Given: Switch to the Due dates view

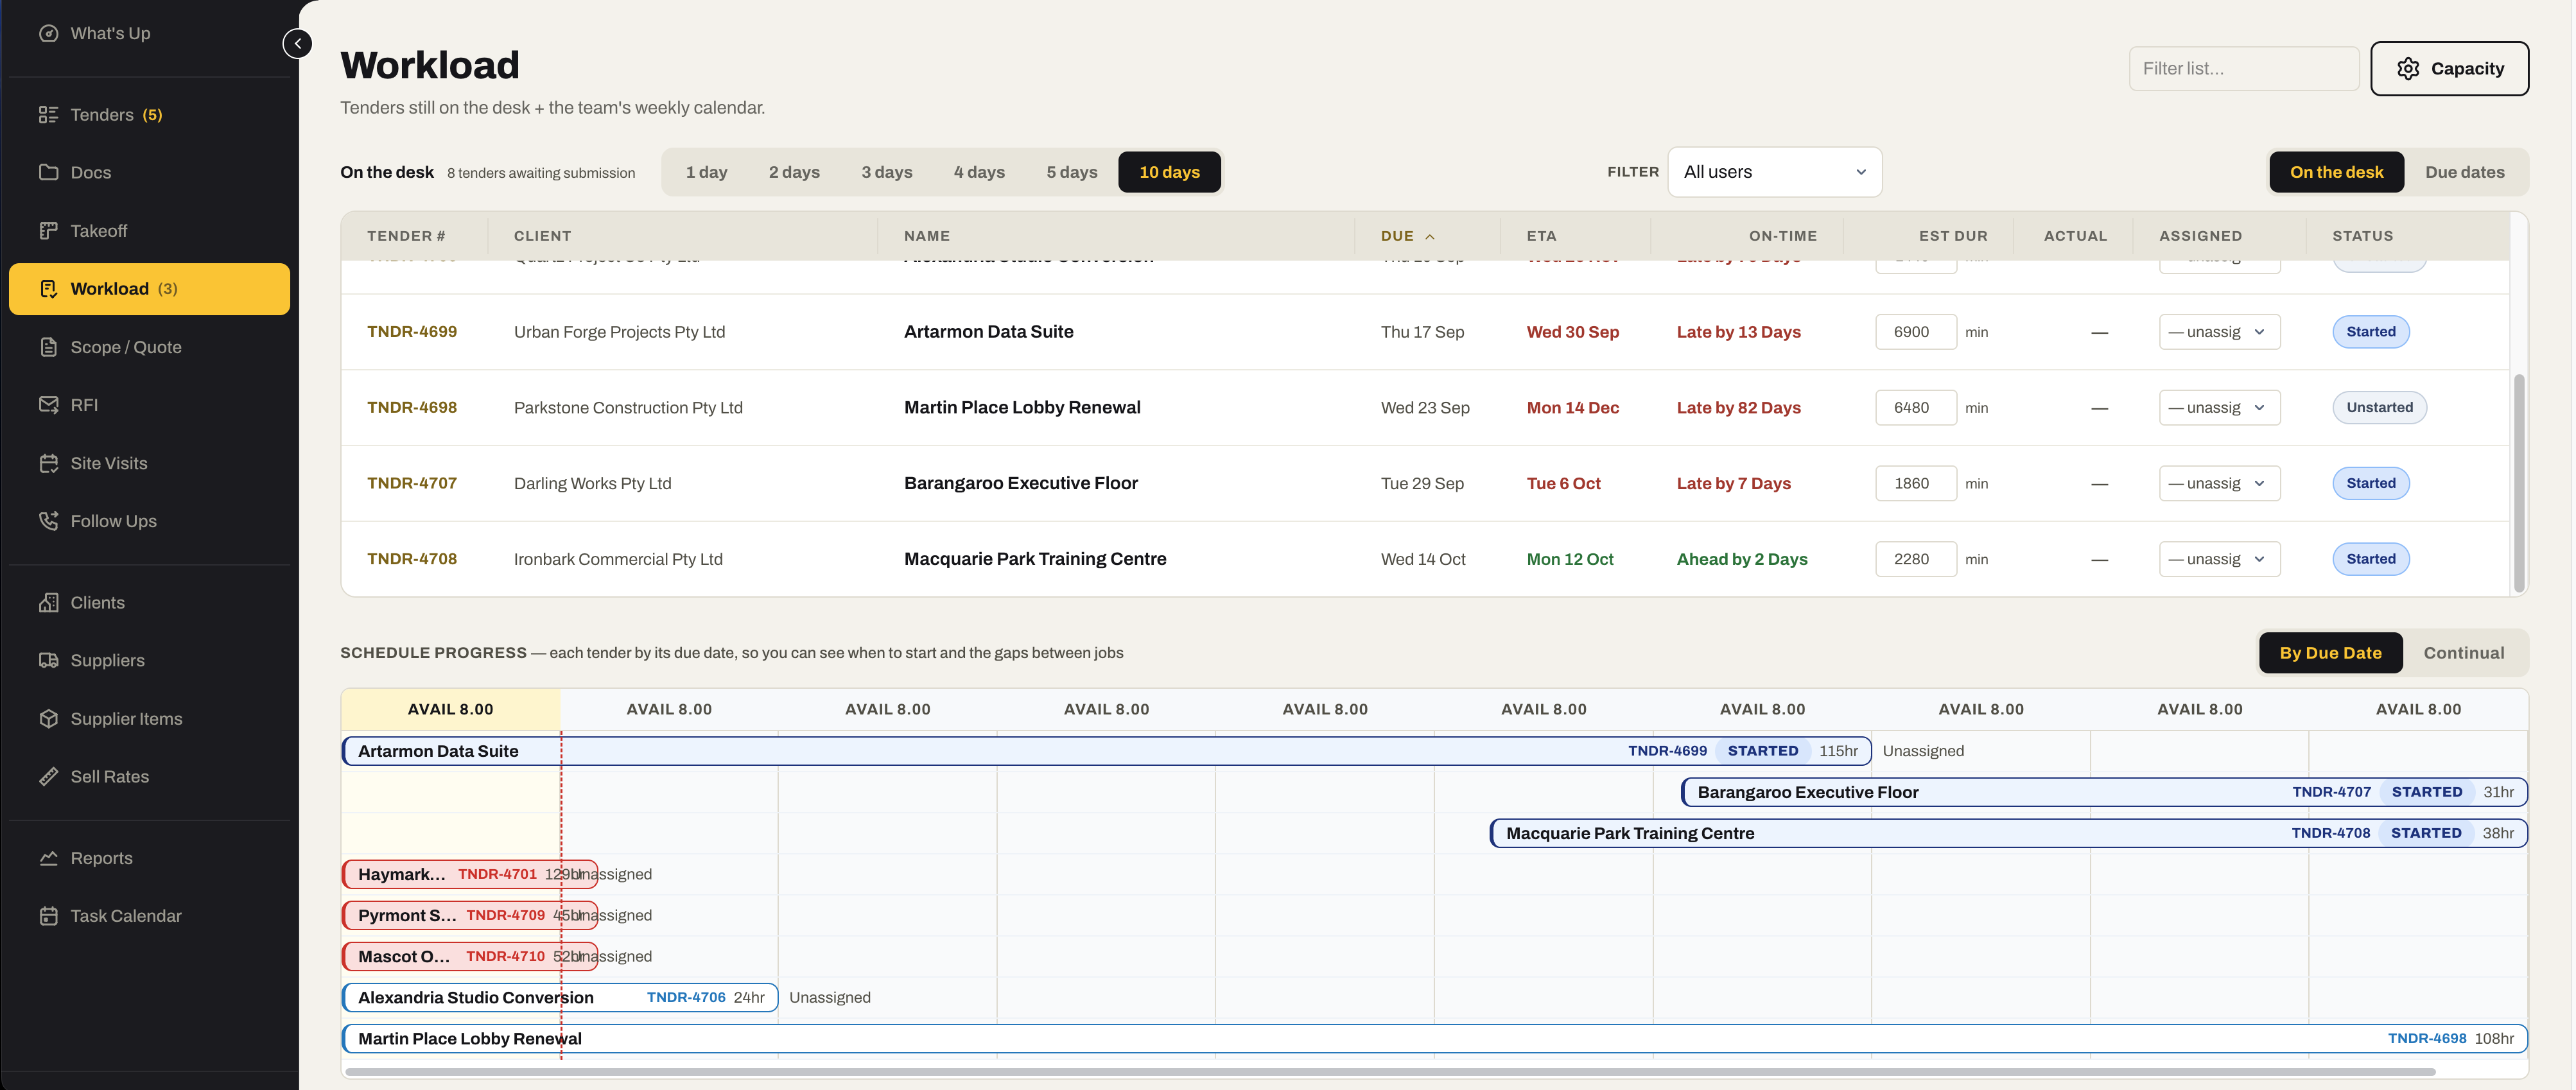Looking at the screenshot, I should pyautogui.click(x=2464, y=172).
